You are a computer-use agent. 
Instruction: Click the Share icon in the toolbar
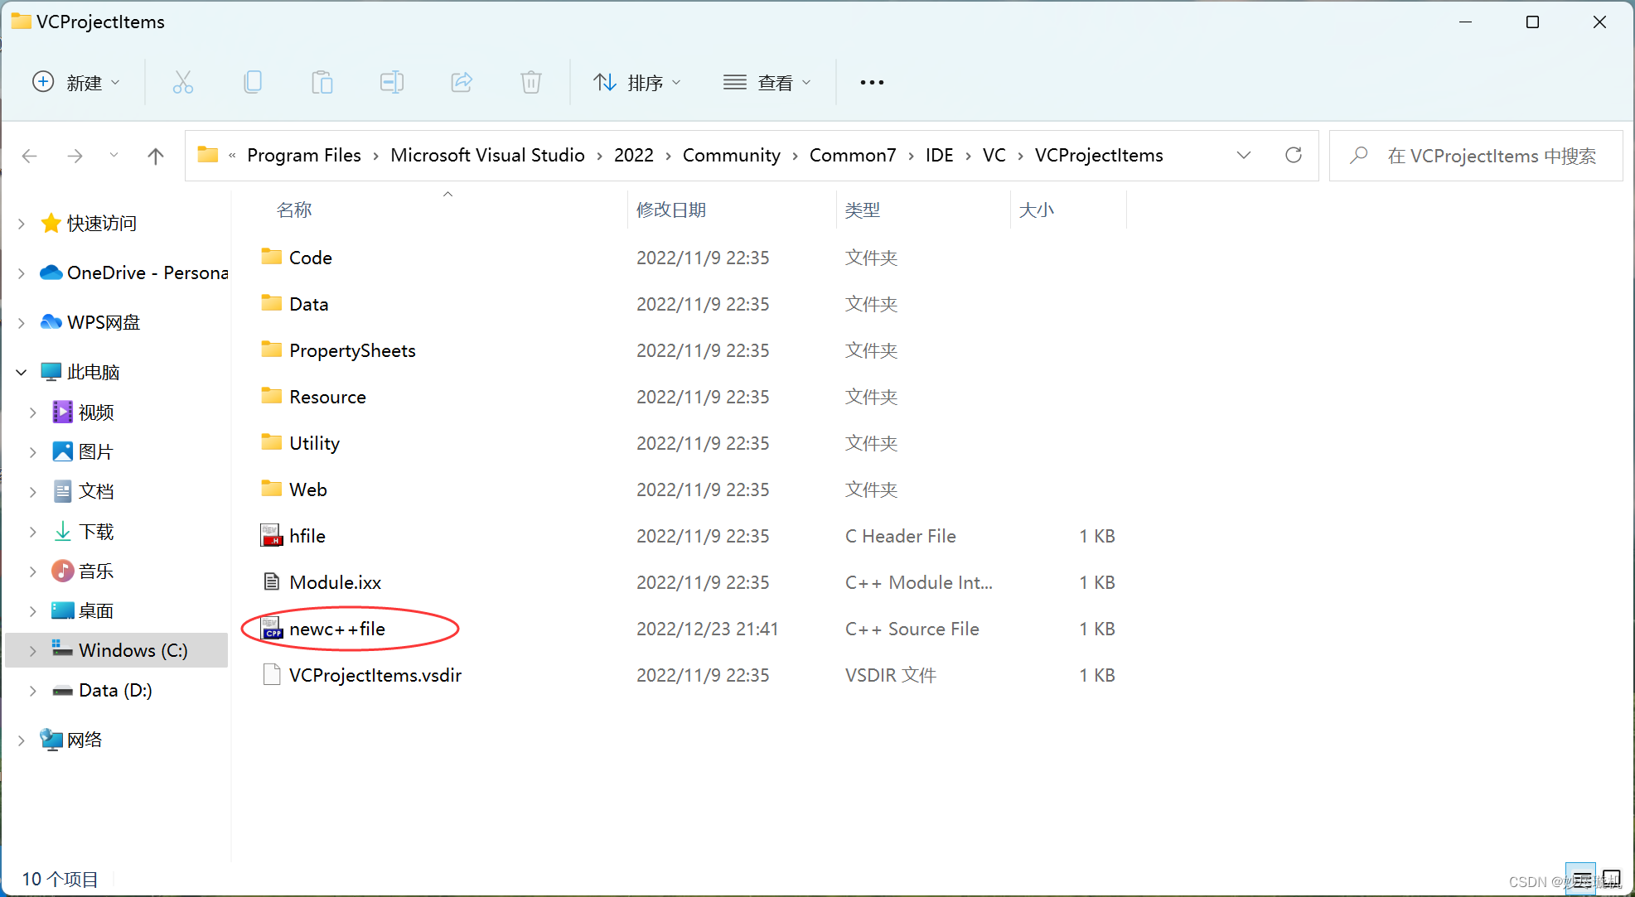462,82
